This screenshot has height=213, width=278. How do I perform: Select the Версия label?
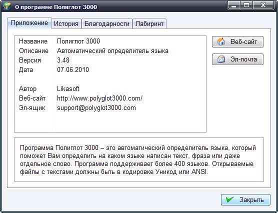(x=30, y=60)
